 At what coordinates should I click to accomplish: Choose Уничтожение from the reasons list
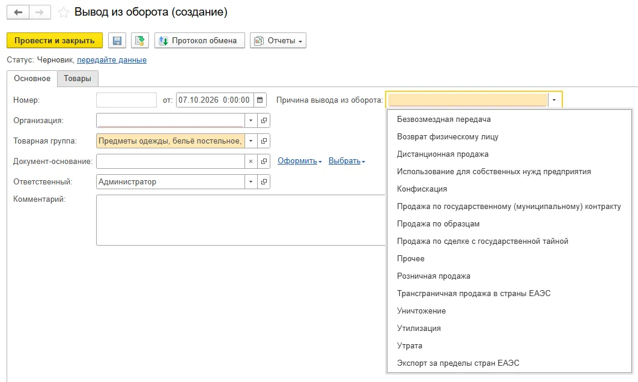(421, 311)
